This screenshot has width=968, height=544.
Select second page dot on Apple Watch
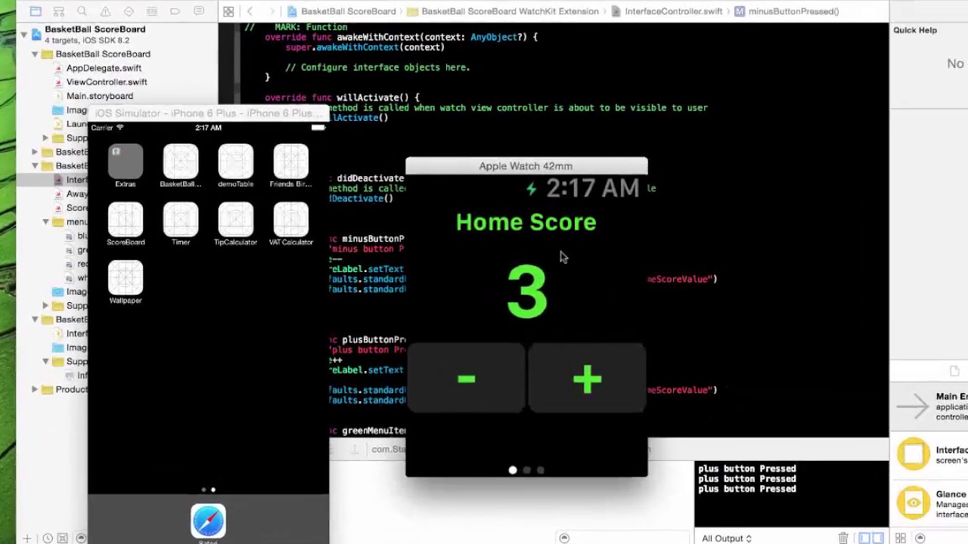tap(527, 470)
